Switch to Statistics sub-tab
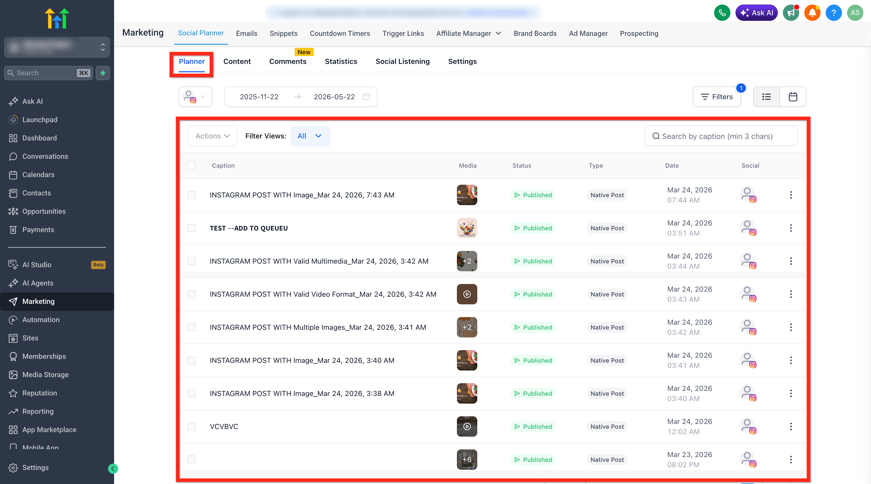Screen dimensions: 871x484 [341, 62]
